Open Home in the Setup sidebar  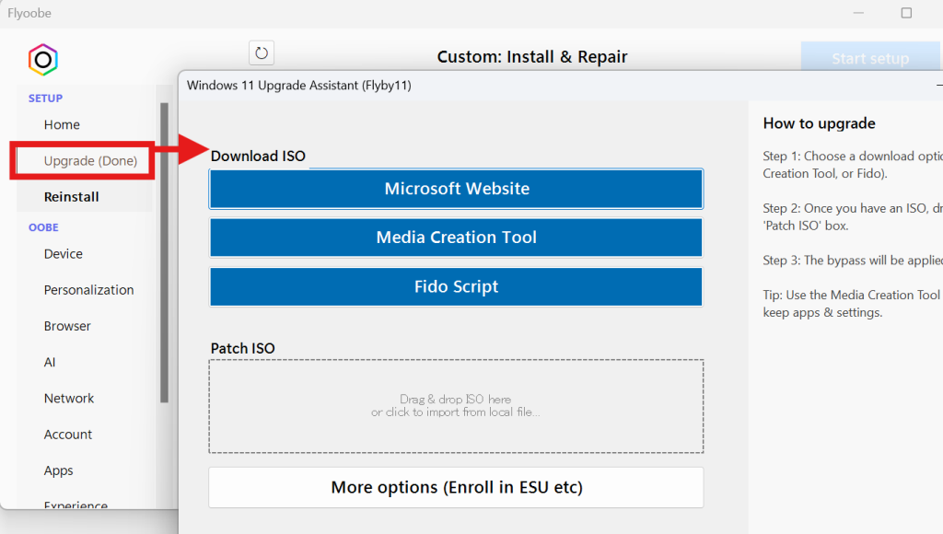tap(62, 124)
